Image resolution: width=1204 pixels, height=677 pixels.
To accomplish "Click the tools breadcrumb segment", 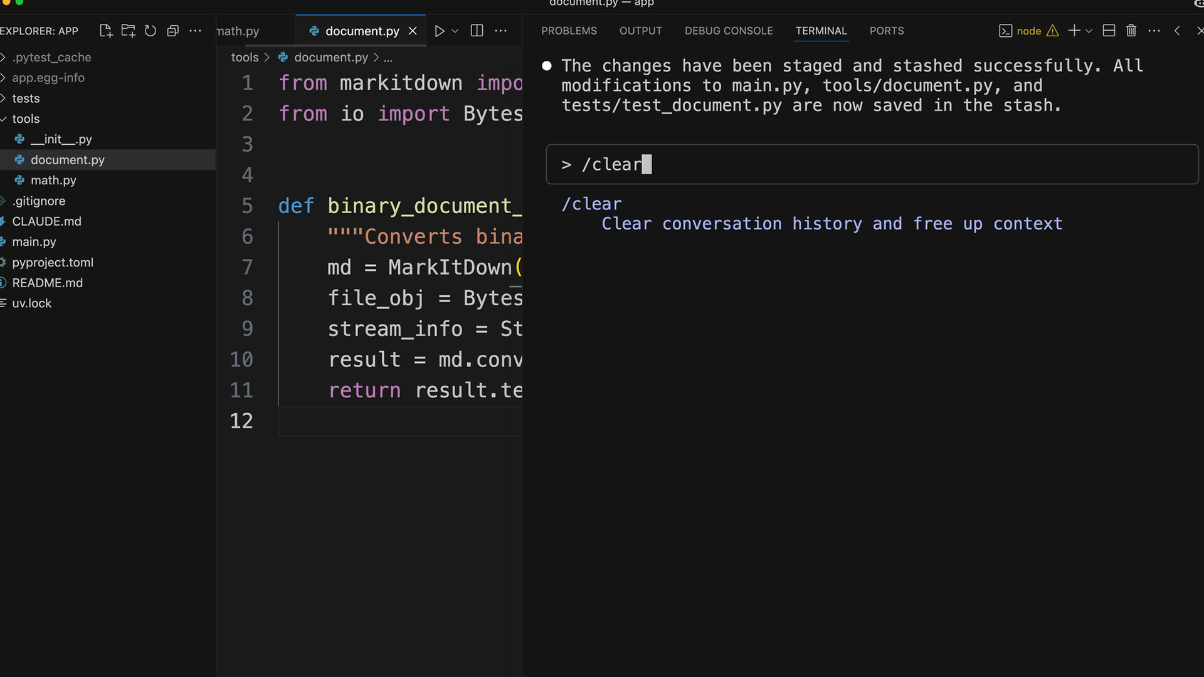I will click(245, 57).
